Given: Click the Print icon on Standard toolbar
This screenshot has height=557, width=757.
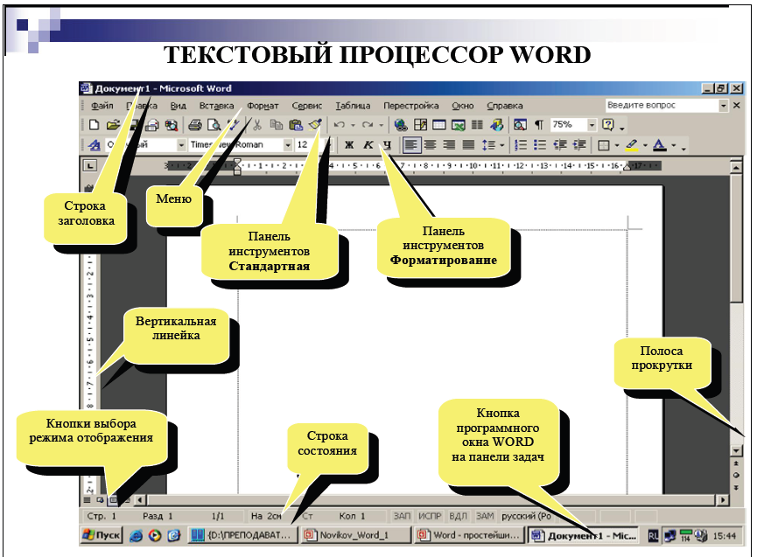Looking at the screenshot, I should coord(194,125).
